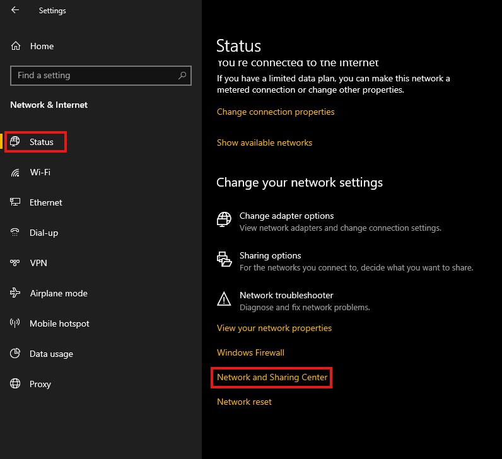Click the Sharing options printer icon
This screenshot has width=502, height=459.
224,259
